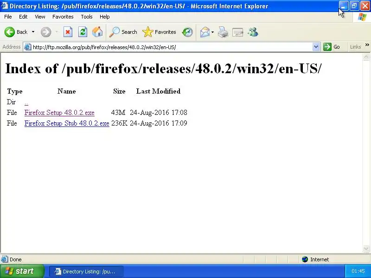Open the Messenger people icon
This screenshot has width=371, height=278.
(x=253, y=32)
